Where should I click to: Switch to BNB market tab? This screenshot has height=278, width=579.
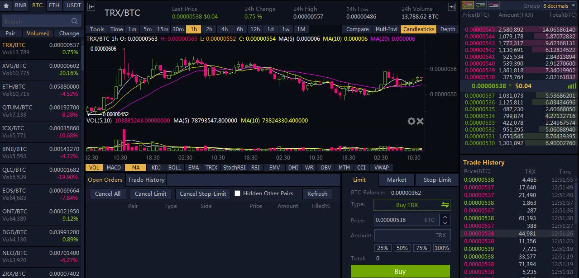pyautogui.click(x=20, y=6)
